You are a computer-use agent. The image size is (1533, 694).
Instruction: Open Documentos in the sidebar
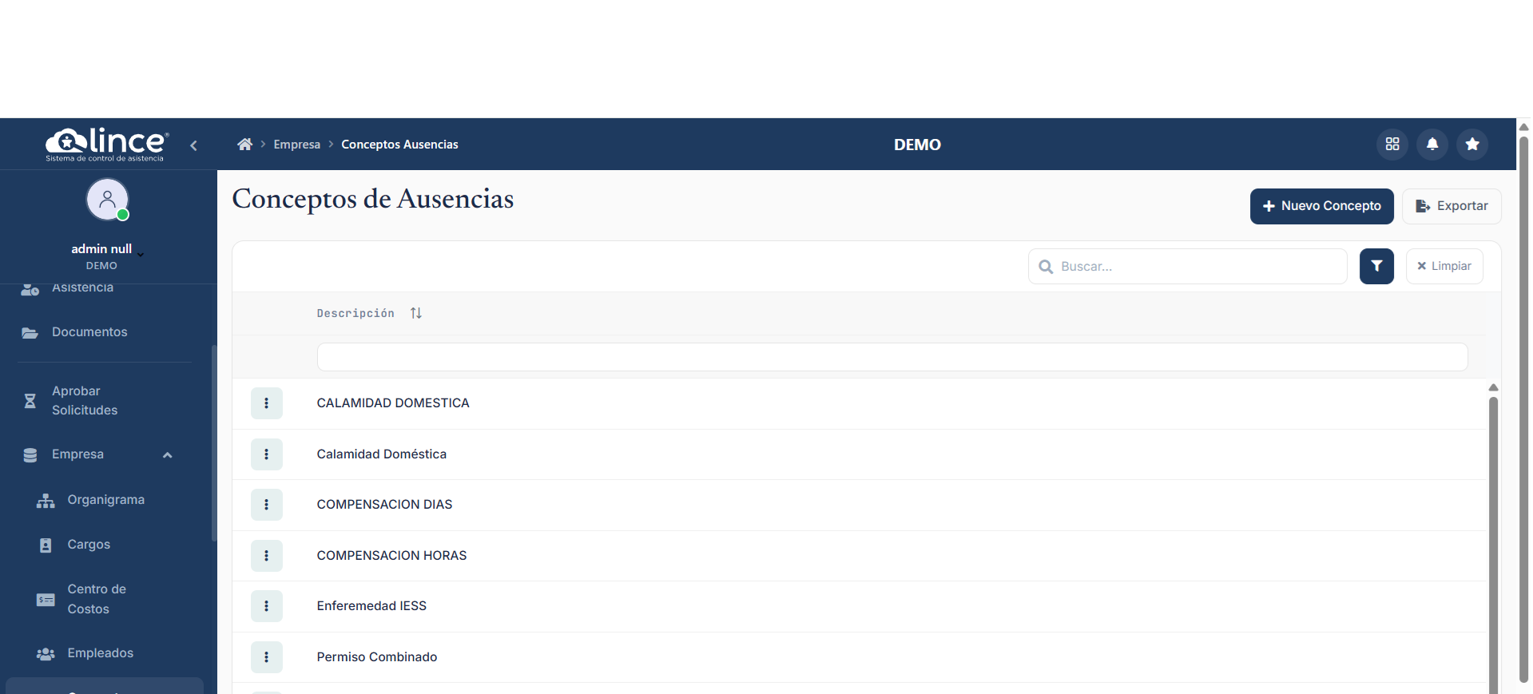[89, 331]
